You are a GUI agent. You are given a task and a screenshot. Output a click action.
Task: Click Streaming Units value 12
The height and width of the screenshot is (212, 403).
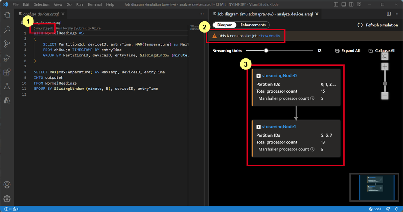pyautogui.click(x=319, y=50)
